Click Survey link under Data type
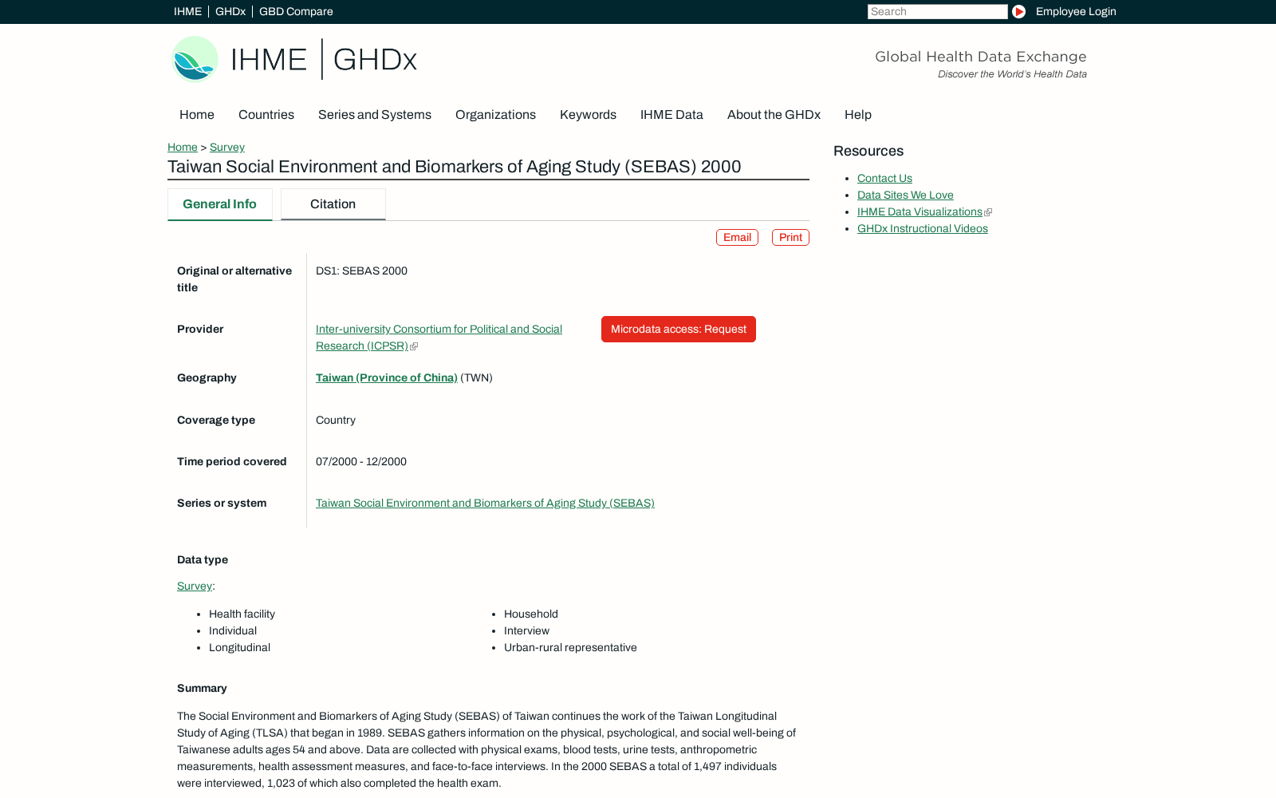1276x798 pixels. (x=195, y=587)
